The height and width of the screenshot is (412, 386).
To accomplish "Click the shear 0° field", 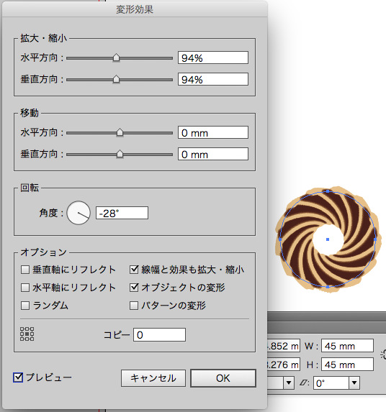I will click(331, 383).
